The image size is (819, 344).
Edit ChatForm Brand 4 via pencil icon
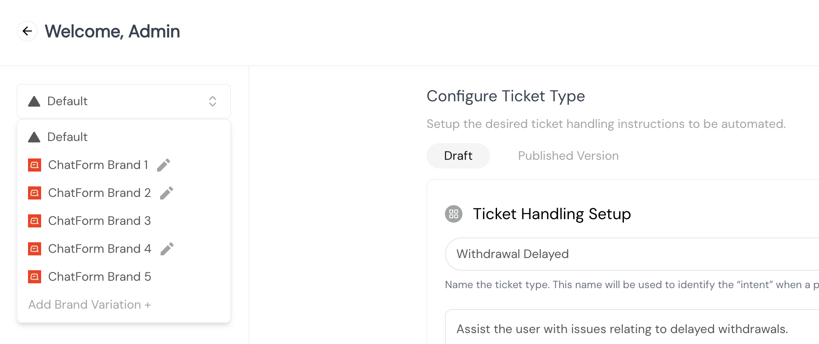[167, 249]
